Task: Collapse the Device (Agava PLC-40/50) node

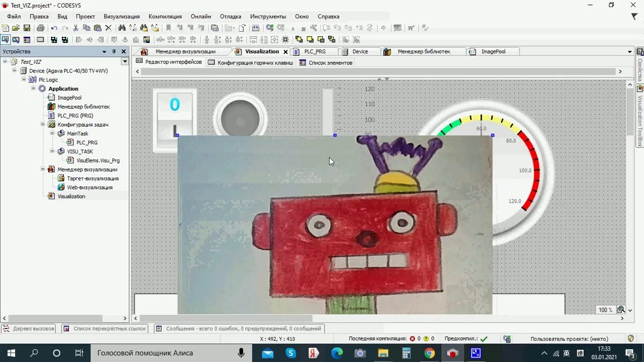Action: 15,71
